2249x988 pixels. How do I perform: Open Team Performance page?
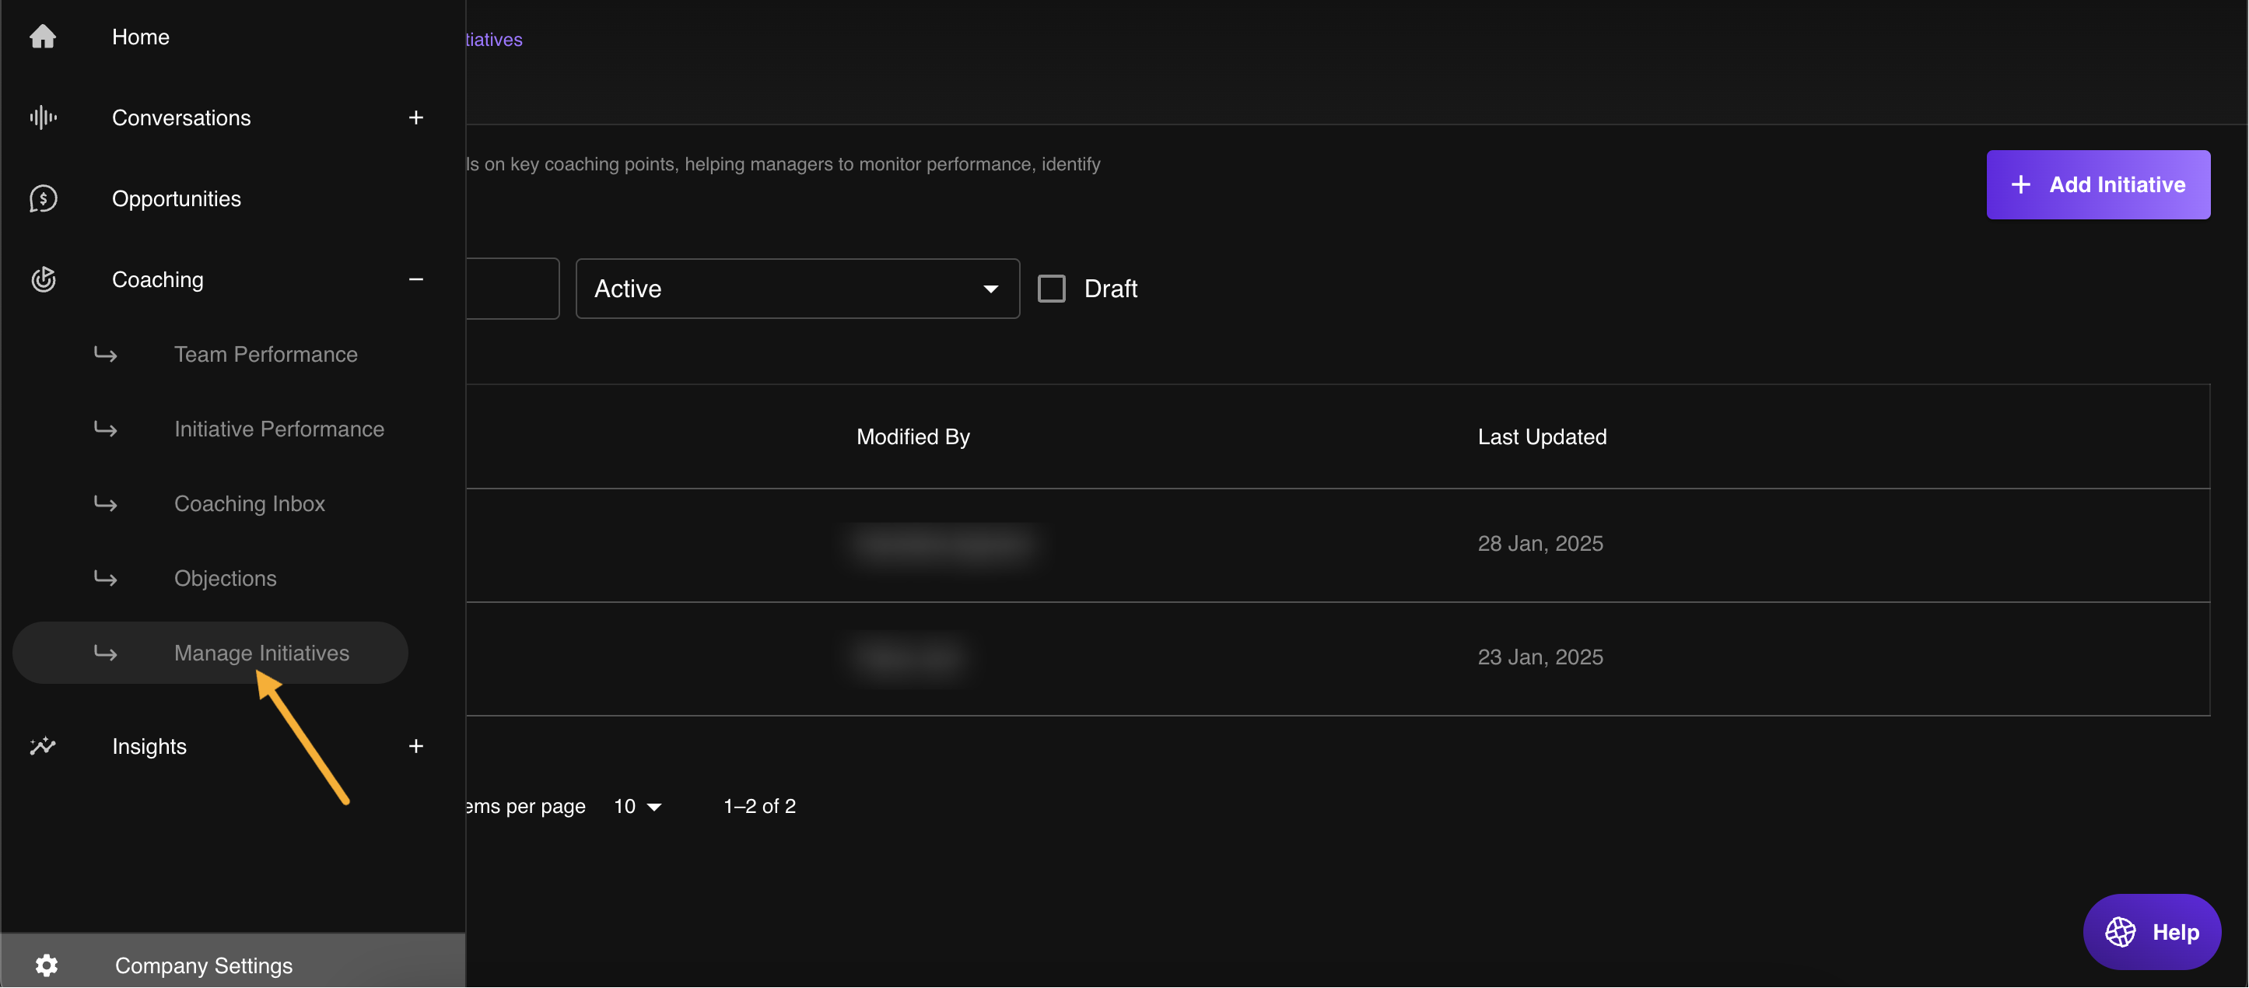pos(265,354)
